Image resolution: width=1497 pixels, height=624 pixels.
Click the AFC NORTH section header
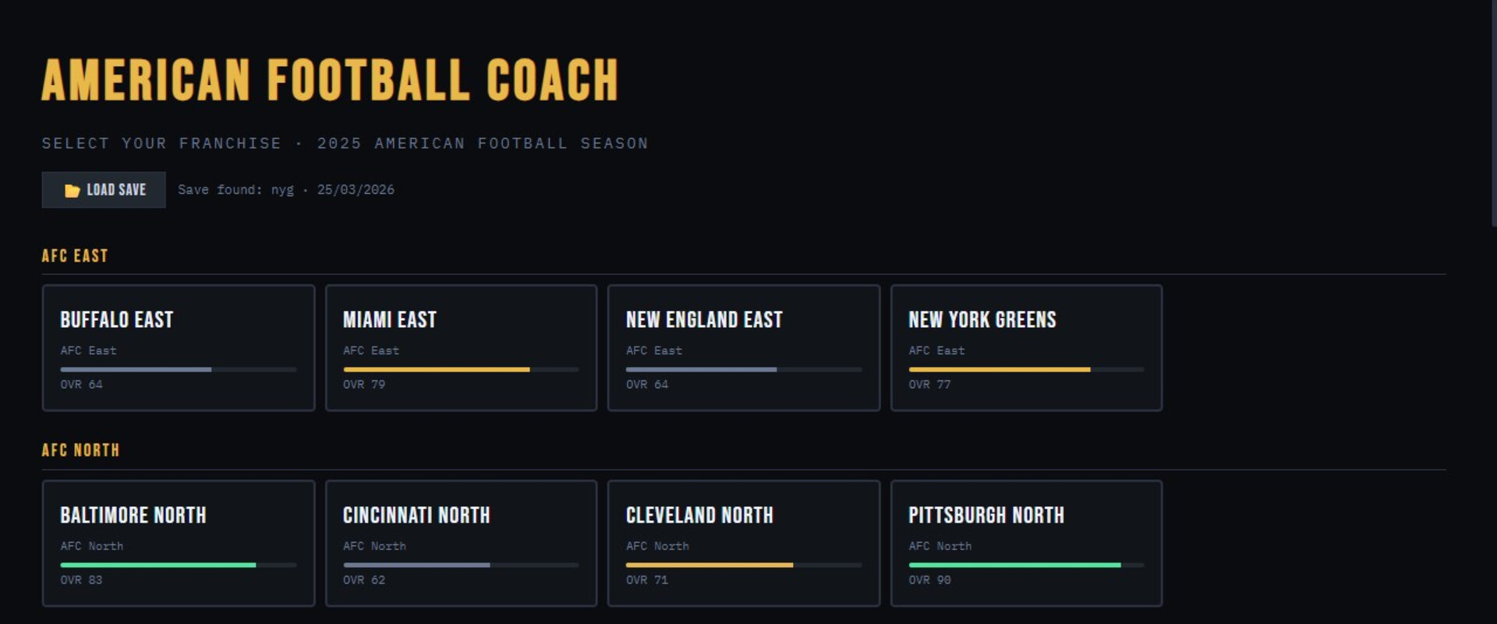click(81, 449)
